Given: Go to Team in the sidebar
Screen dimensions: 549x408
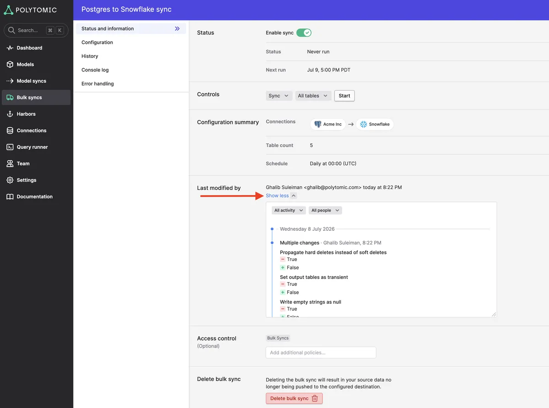Looking at the screenshot, I should click(x=36, y=163).
